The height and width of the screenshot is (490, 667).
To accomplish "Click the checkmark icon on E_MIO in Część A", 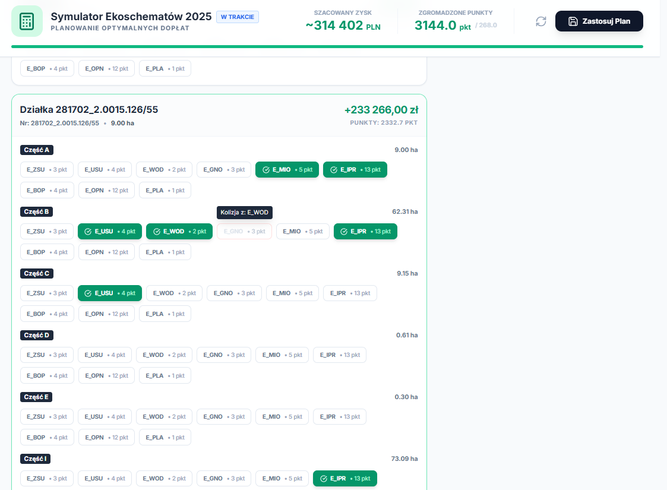I will pos(266,170).
